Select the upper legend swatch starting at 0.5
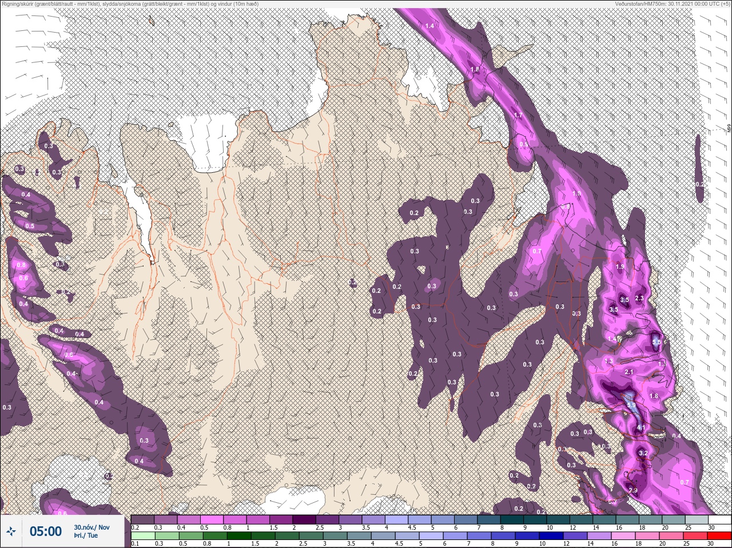This screenshot has width=732, height=548. tap(212, 519)
